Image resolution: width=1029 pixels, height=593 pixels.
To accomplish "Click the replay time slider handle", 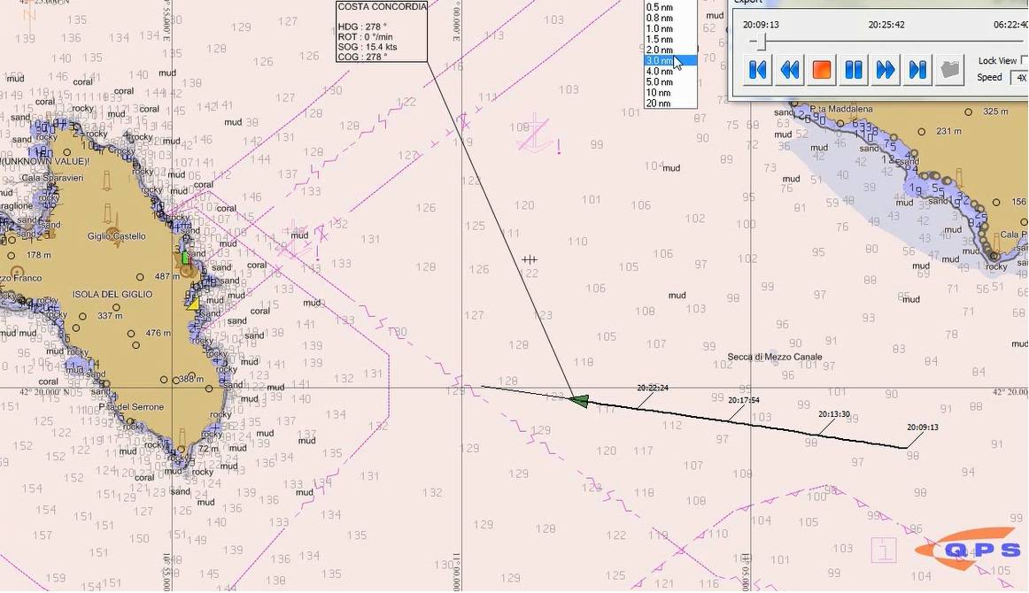I will point(762,42).
